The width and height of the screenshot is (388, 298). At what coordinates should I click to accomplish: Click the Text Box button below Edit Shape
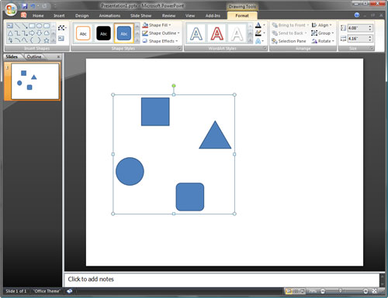pos(61,39)
